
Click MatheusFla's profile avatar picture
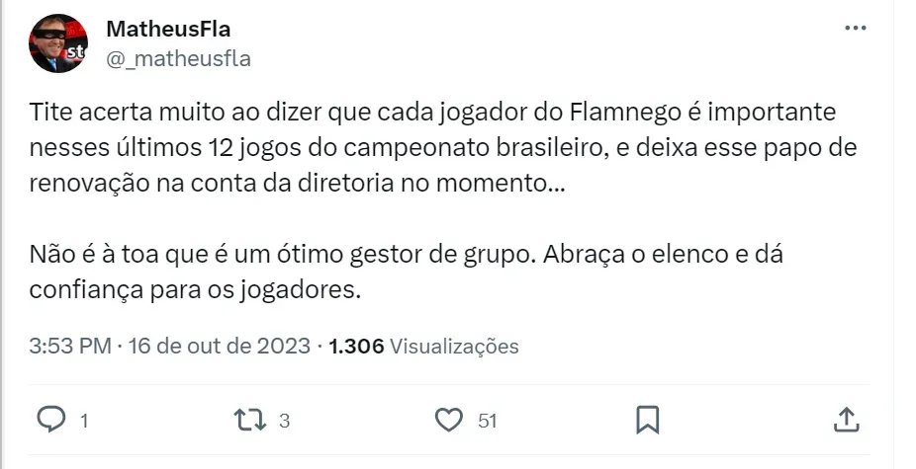coord(59,43)
